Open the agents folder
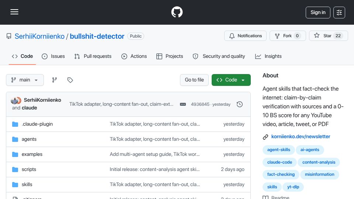The image size is (354, 199). coord(29,139)
